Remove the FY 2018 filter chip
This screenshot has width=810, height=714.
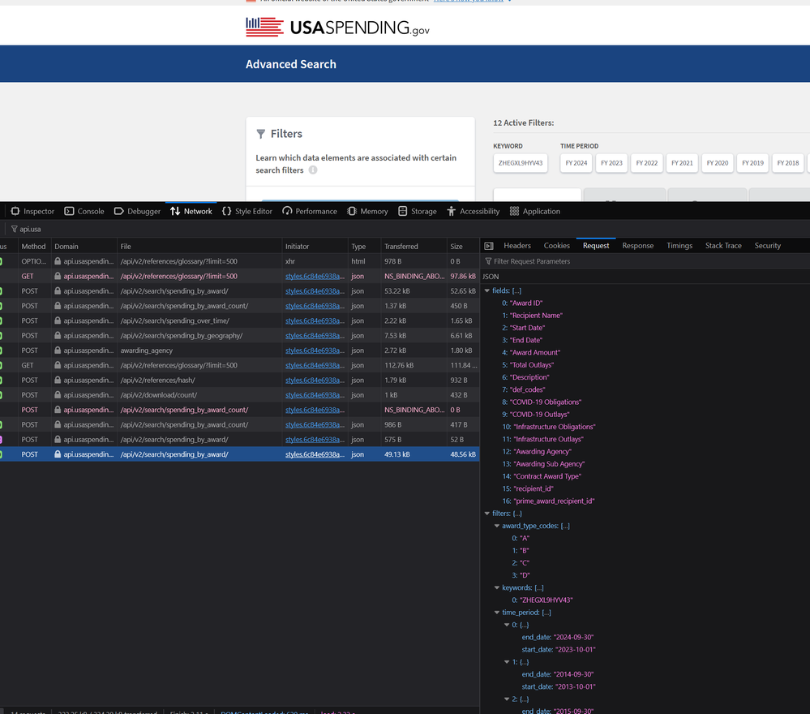[788, 163]
